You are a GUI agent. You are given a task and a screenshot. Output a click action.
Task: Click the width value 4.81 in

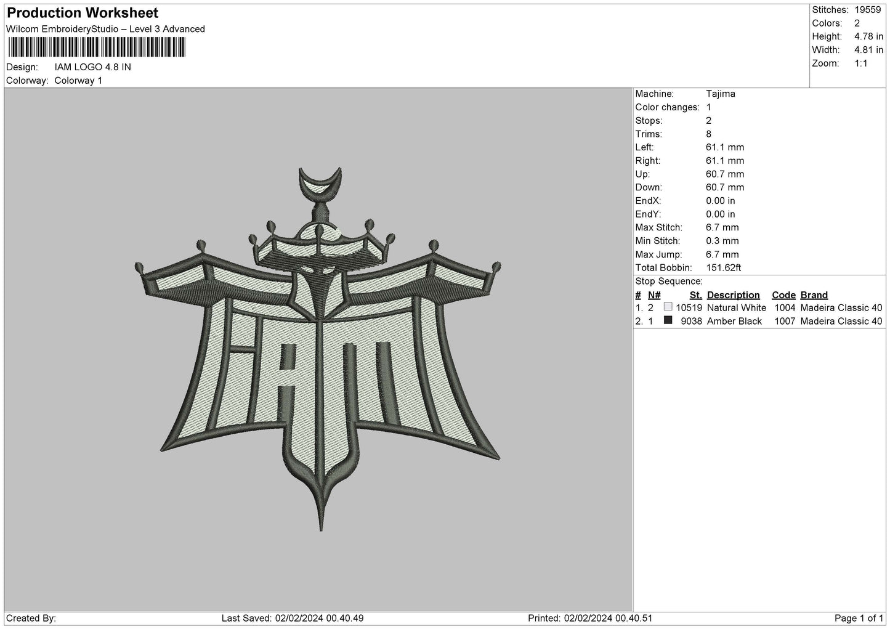868,50
